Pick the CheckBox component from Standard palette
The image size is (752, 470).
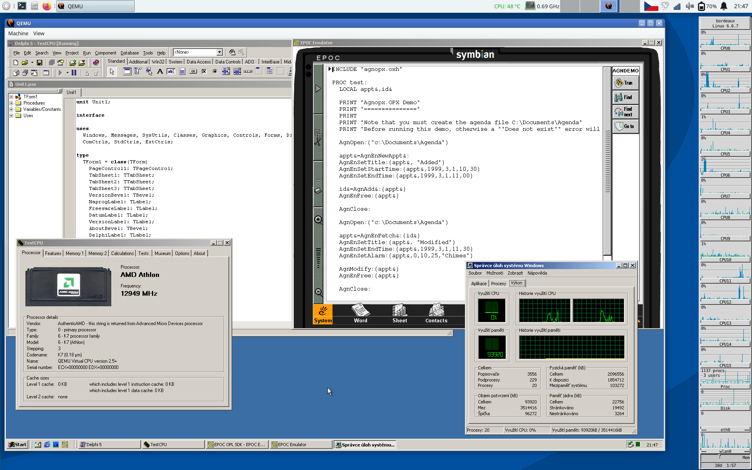[x=204, y=71]
